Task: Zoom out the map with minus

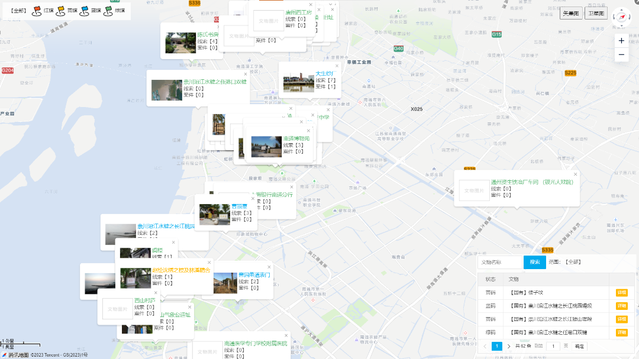Action: (621, 54)
